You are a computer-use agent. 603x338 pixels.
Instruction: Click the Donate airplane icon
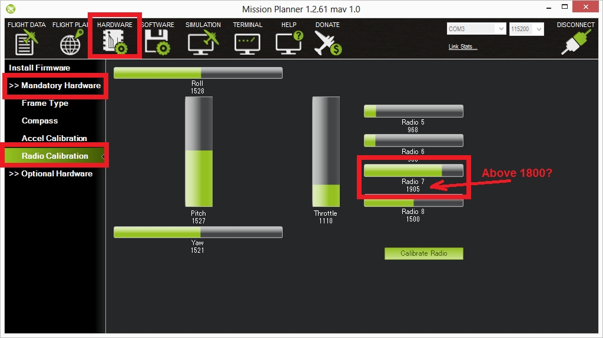[327, 42]
